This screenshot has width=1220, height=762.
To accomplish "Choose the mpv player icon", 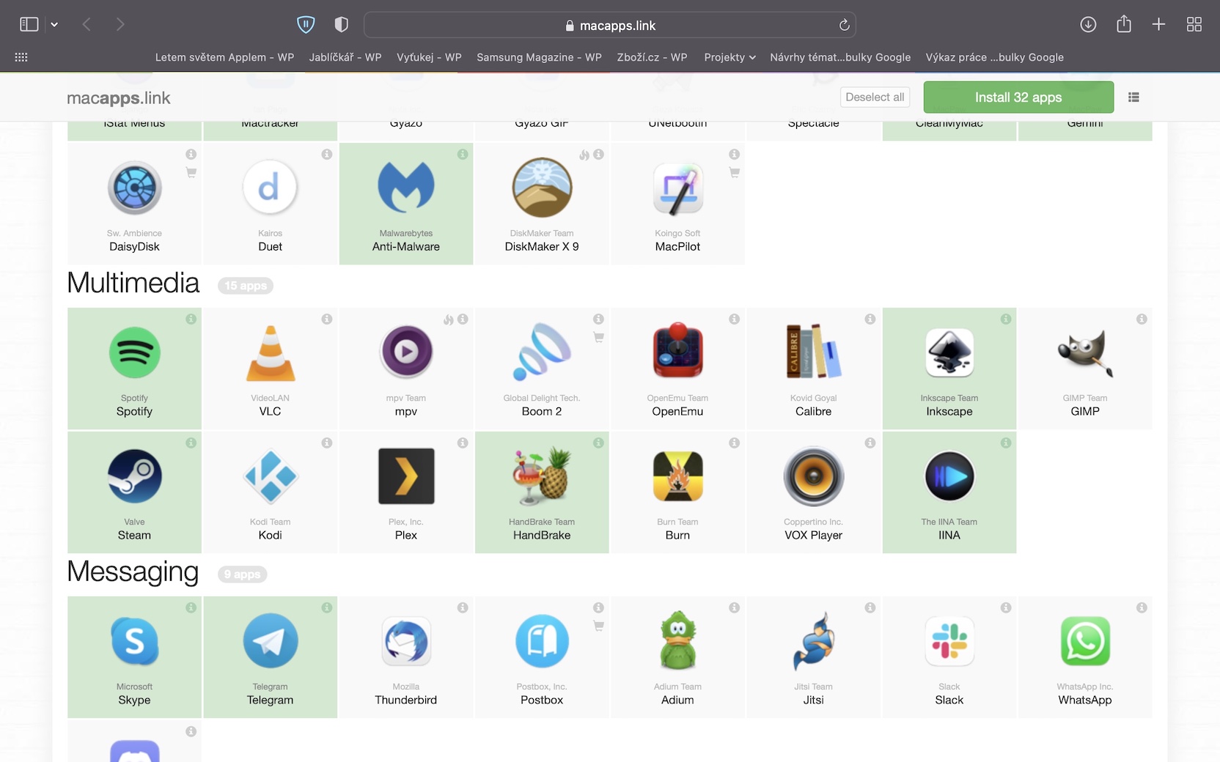I will [406, 352].
